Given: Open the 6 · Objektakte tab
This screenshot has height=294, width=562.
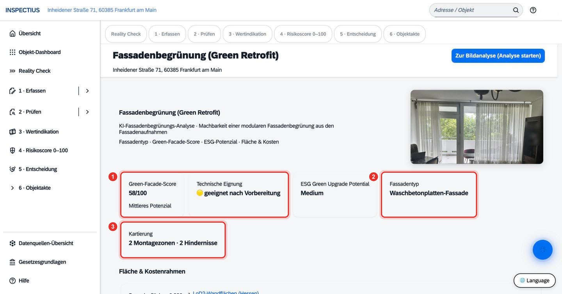Looking at the screenshot, I should (x=404, y=34).
